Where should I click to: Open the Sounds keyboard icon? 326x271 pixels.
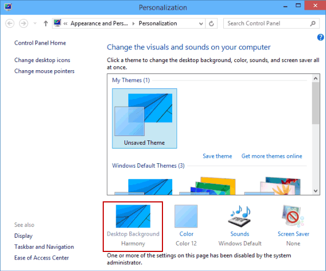(x=240, y=216)
